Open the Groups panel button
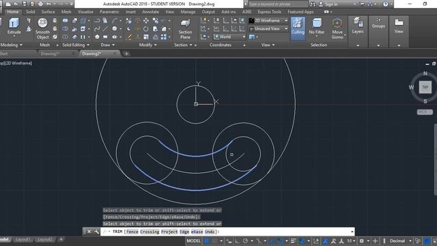Image resolution: width=437 pixels, height=246 pixels. point(378,23)
